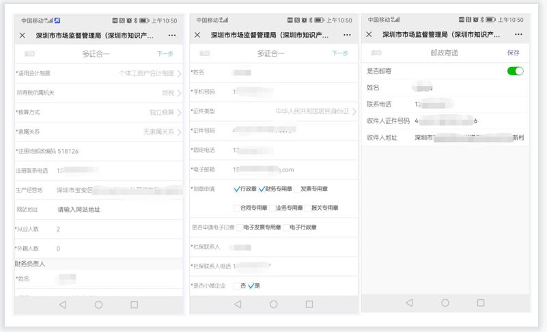This screenshot has width=547, height=332.
Task: Open the 证件类型 selector
Action: click(273, 111)
